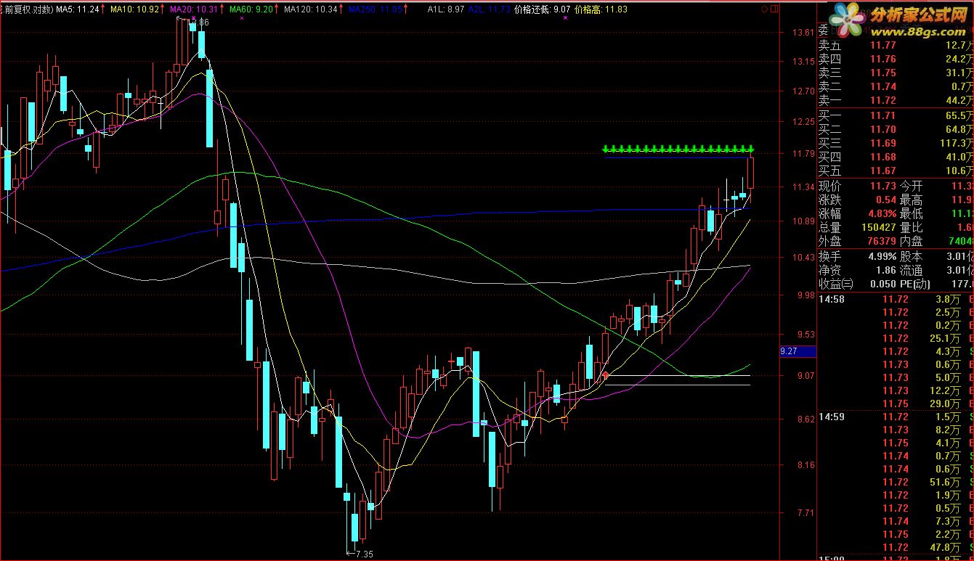Select the 卖三 11.75 ask row
The width and height of the screenshot is (974, 561).
click(896, 73)
